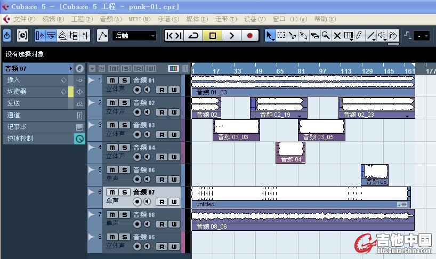Click the 插入 inserts routing icon

(x=79, y=80)
